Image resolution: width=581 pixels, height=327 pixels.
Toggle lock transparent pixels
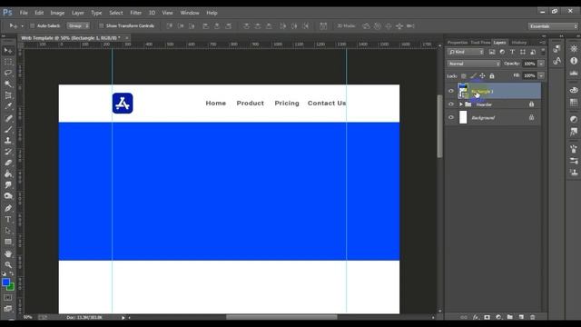pos(464,76)
